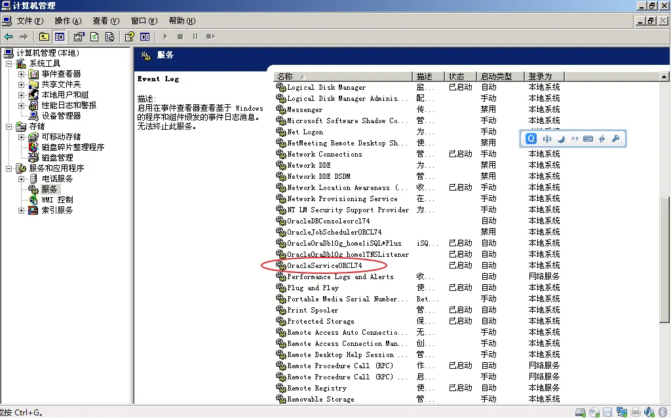Switch Chinese input mode 中 icon

click(547, 139)
